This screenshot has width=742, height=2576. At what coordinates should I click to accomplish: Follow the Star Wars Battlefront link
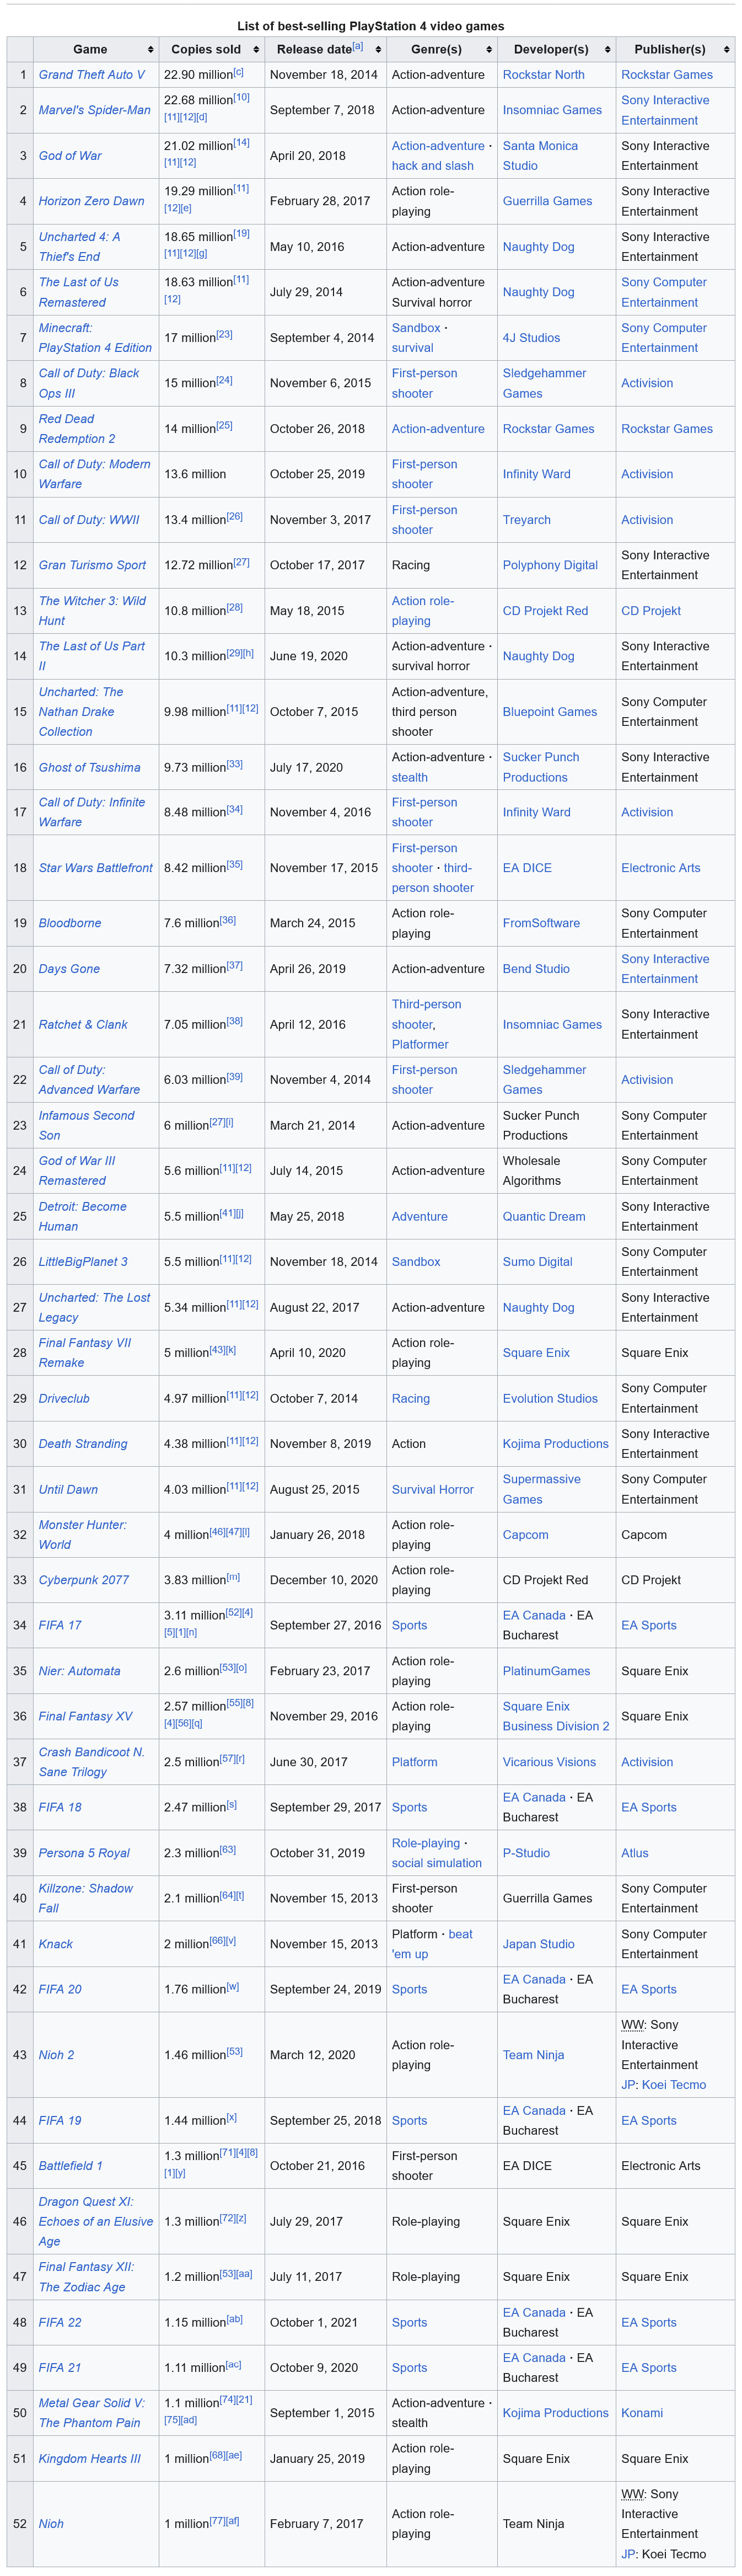tap(96, 868)
